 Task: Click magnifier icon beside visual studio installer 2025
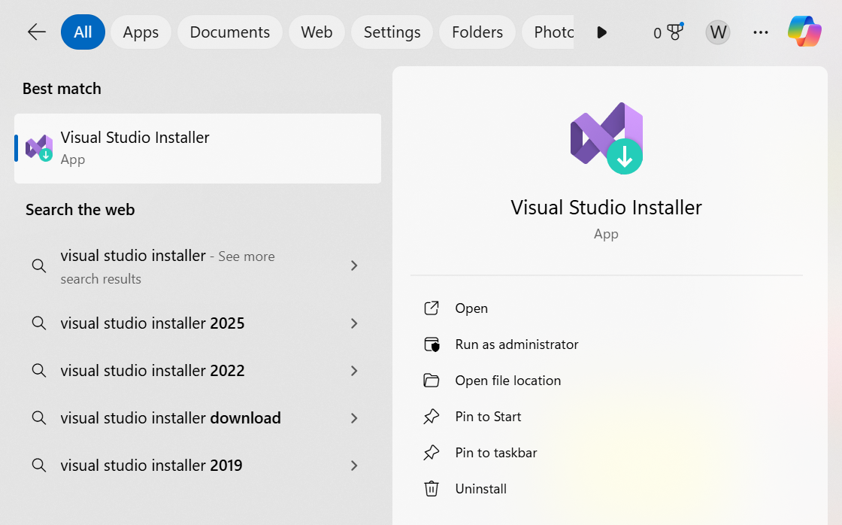coord(38,323)
